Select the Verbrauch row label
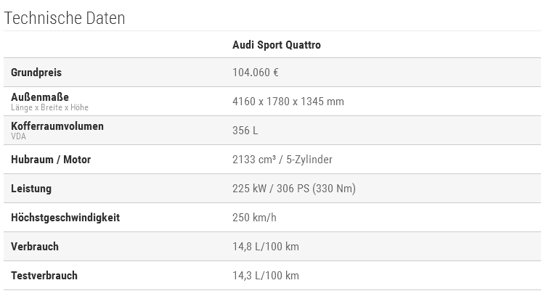 [35, 247]
